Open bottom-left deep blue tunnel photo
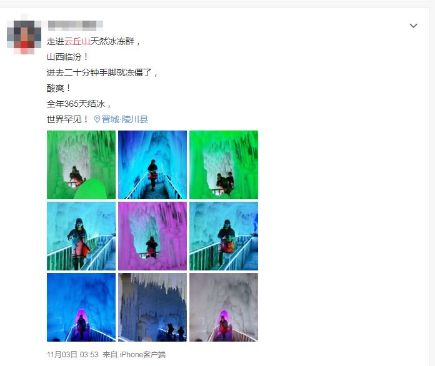Viewport: 435px width, 366px height. point(81,307)
